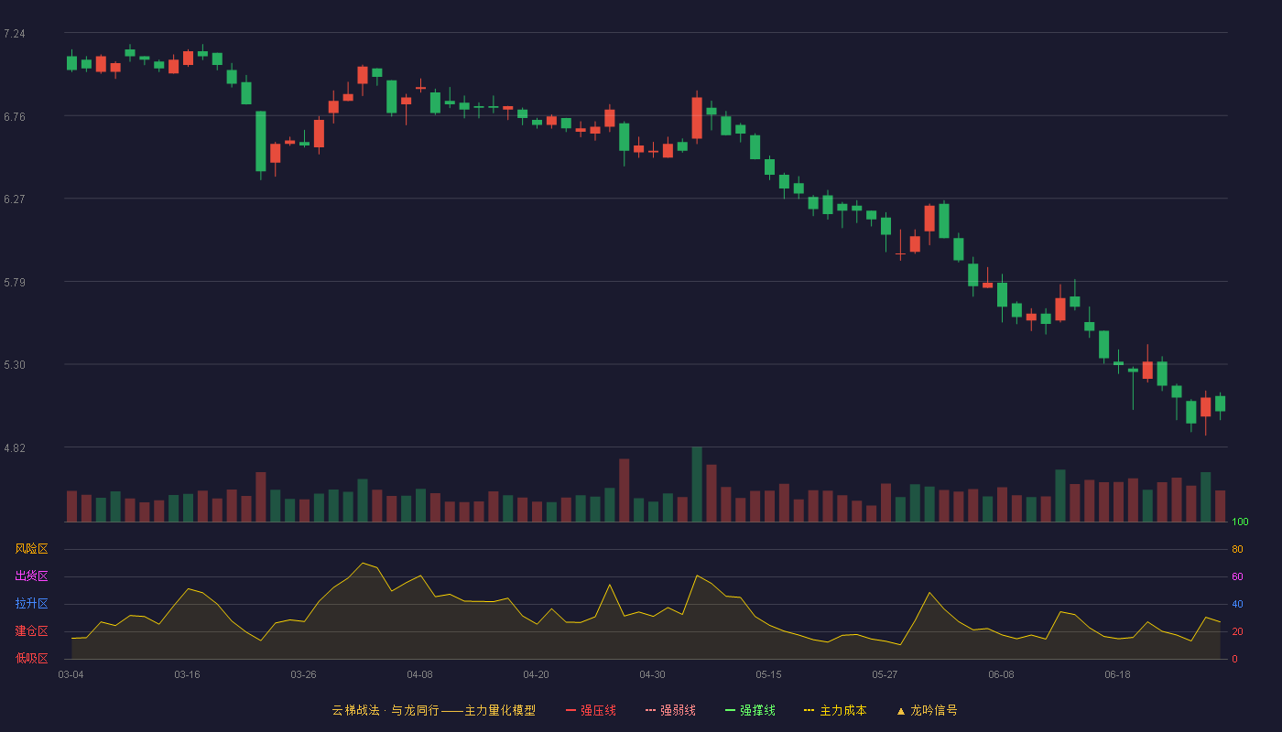This screenshot has width=1282, height=732.
Task: Toggle the 主力成本 legend series
Action: tap(835, 710)
